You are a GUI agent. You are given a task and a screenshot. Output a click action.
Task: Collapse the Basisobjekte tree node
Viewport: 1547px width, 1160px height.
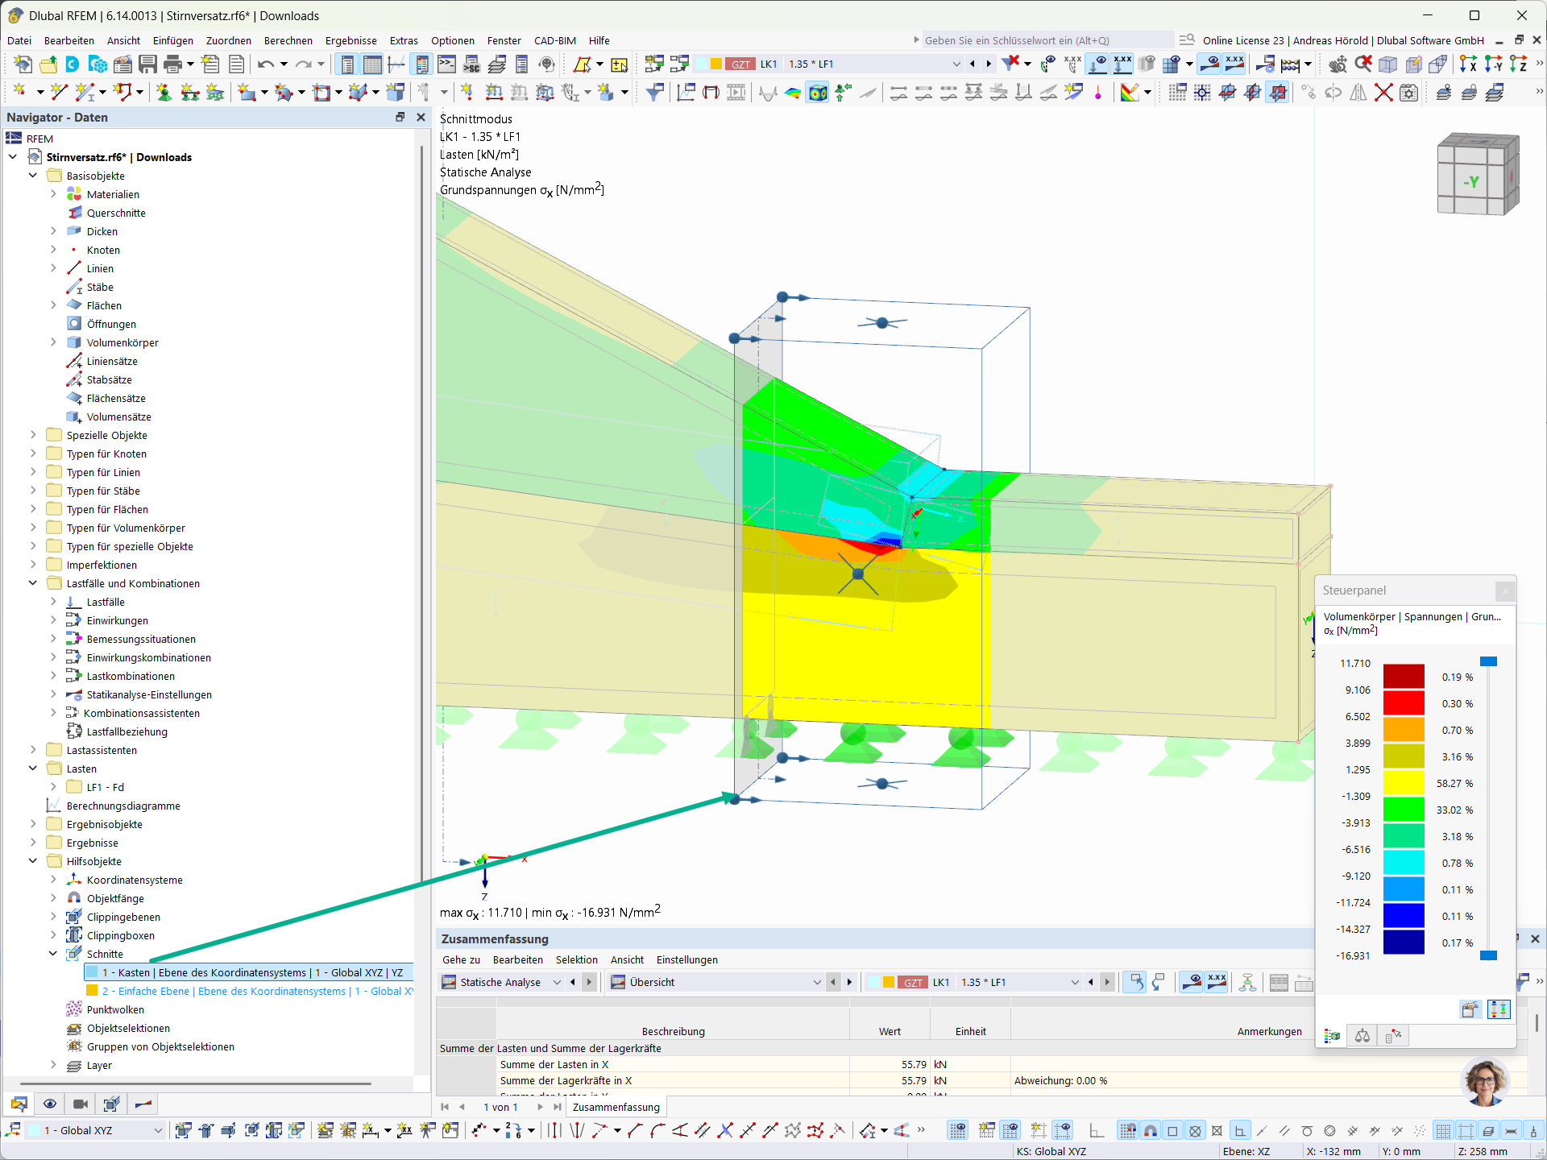[33, 176]
